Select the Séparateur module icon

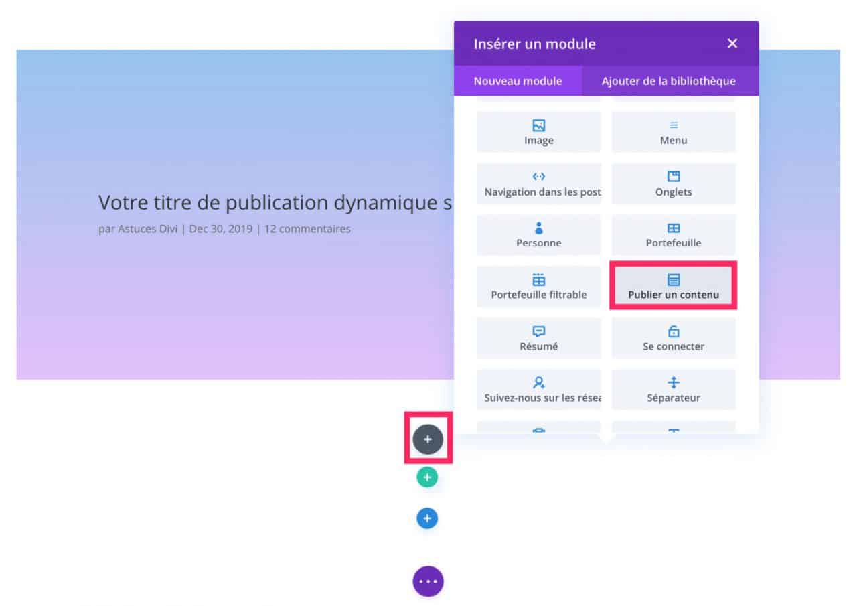pyautogui.click(x=673, y=389)
